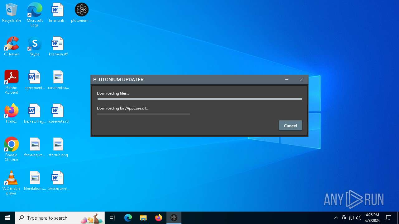Image resolution: width=399 pixels, height=224 pixels.
Task: Click the 'Downloading bin/AppCore.dll...' status text
Action: click(x=123, y=108)
